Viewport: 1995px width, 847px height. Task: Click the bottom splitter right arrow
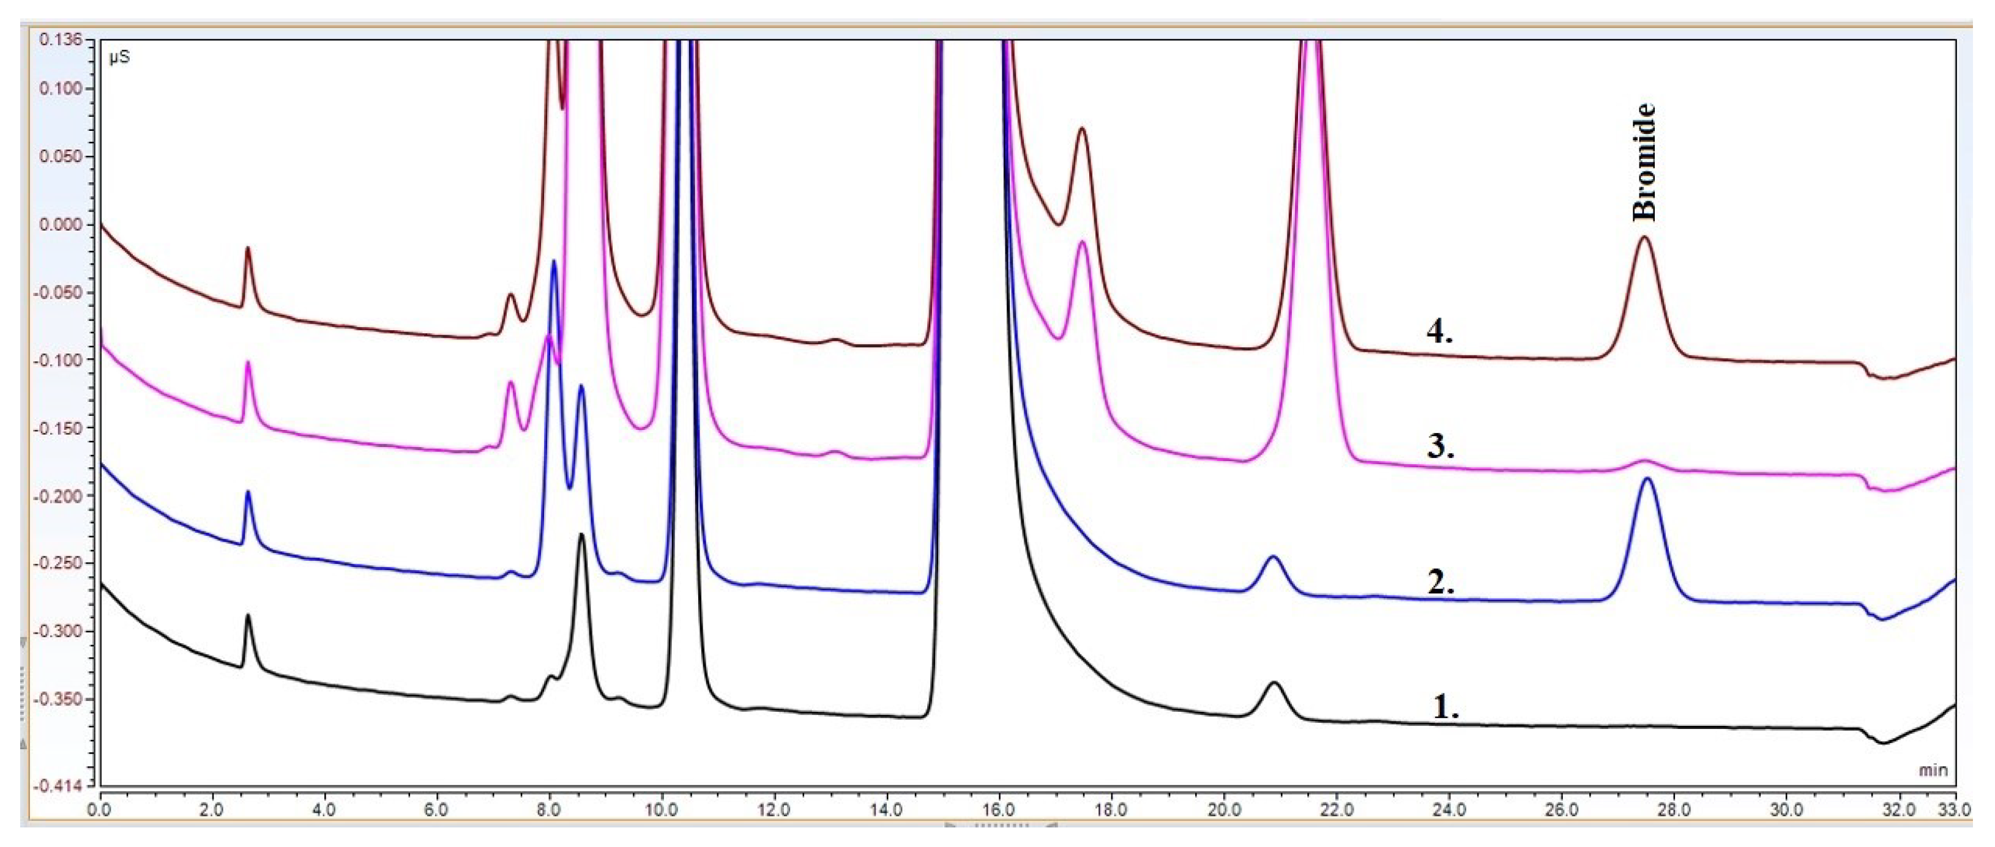[1052, 826]
